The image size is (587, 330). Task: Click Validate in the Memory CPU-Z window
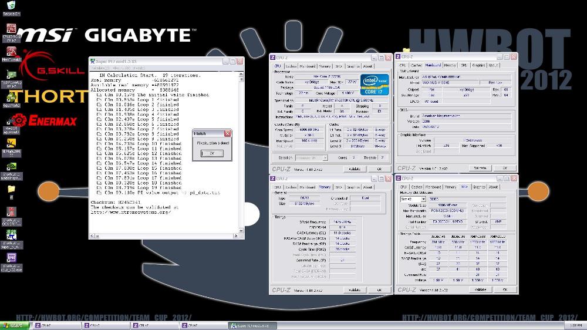(x=355, y=290)
